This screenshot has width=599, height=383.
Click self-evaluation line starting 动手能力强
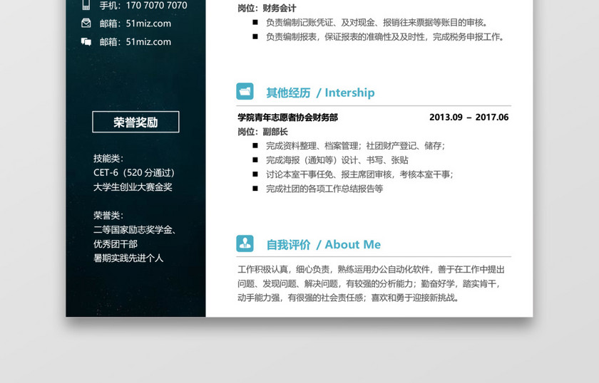[x=348, y=298]
